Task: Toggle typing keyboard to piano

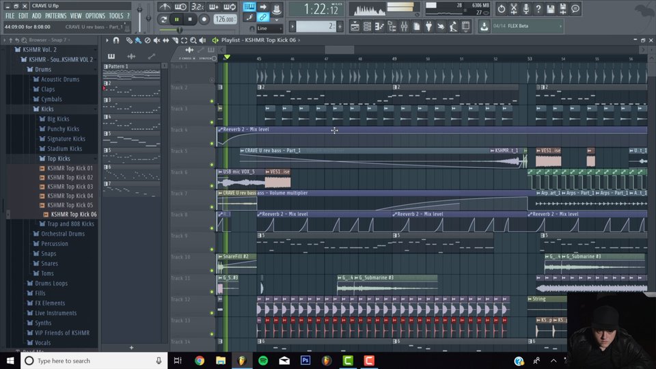Action: pyautogui.click(x=249, y=7)
